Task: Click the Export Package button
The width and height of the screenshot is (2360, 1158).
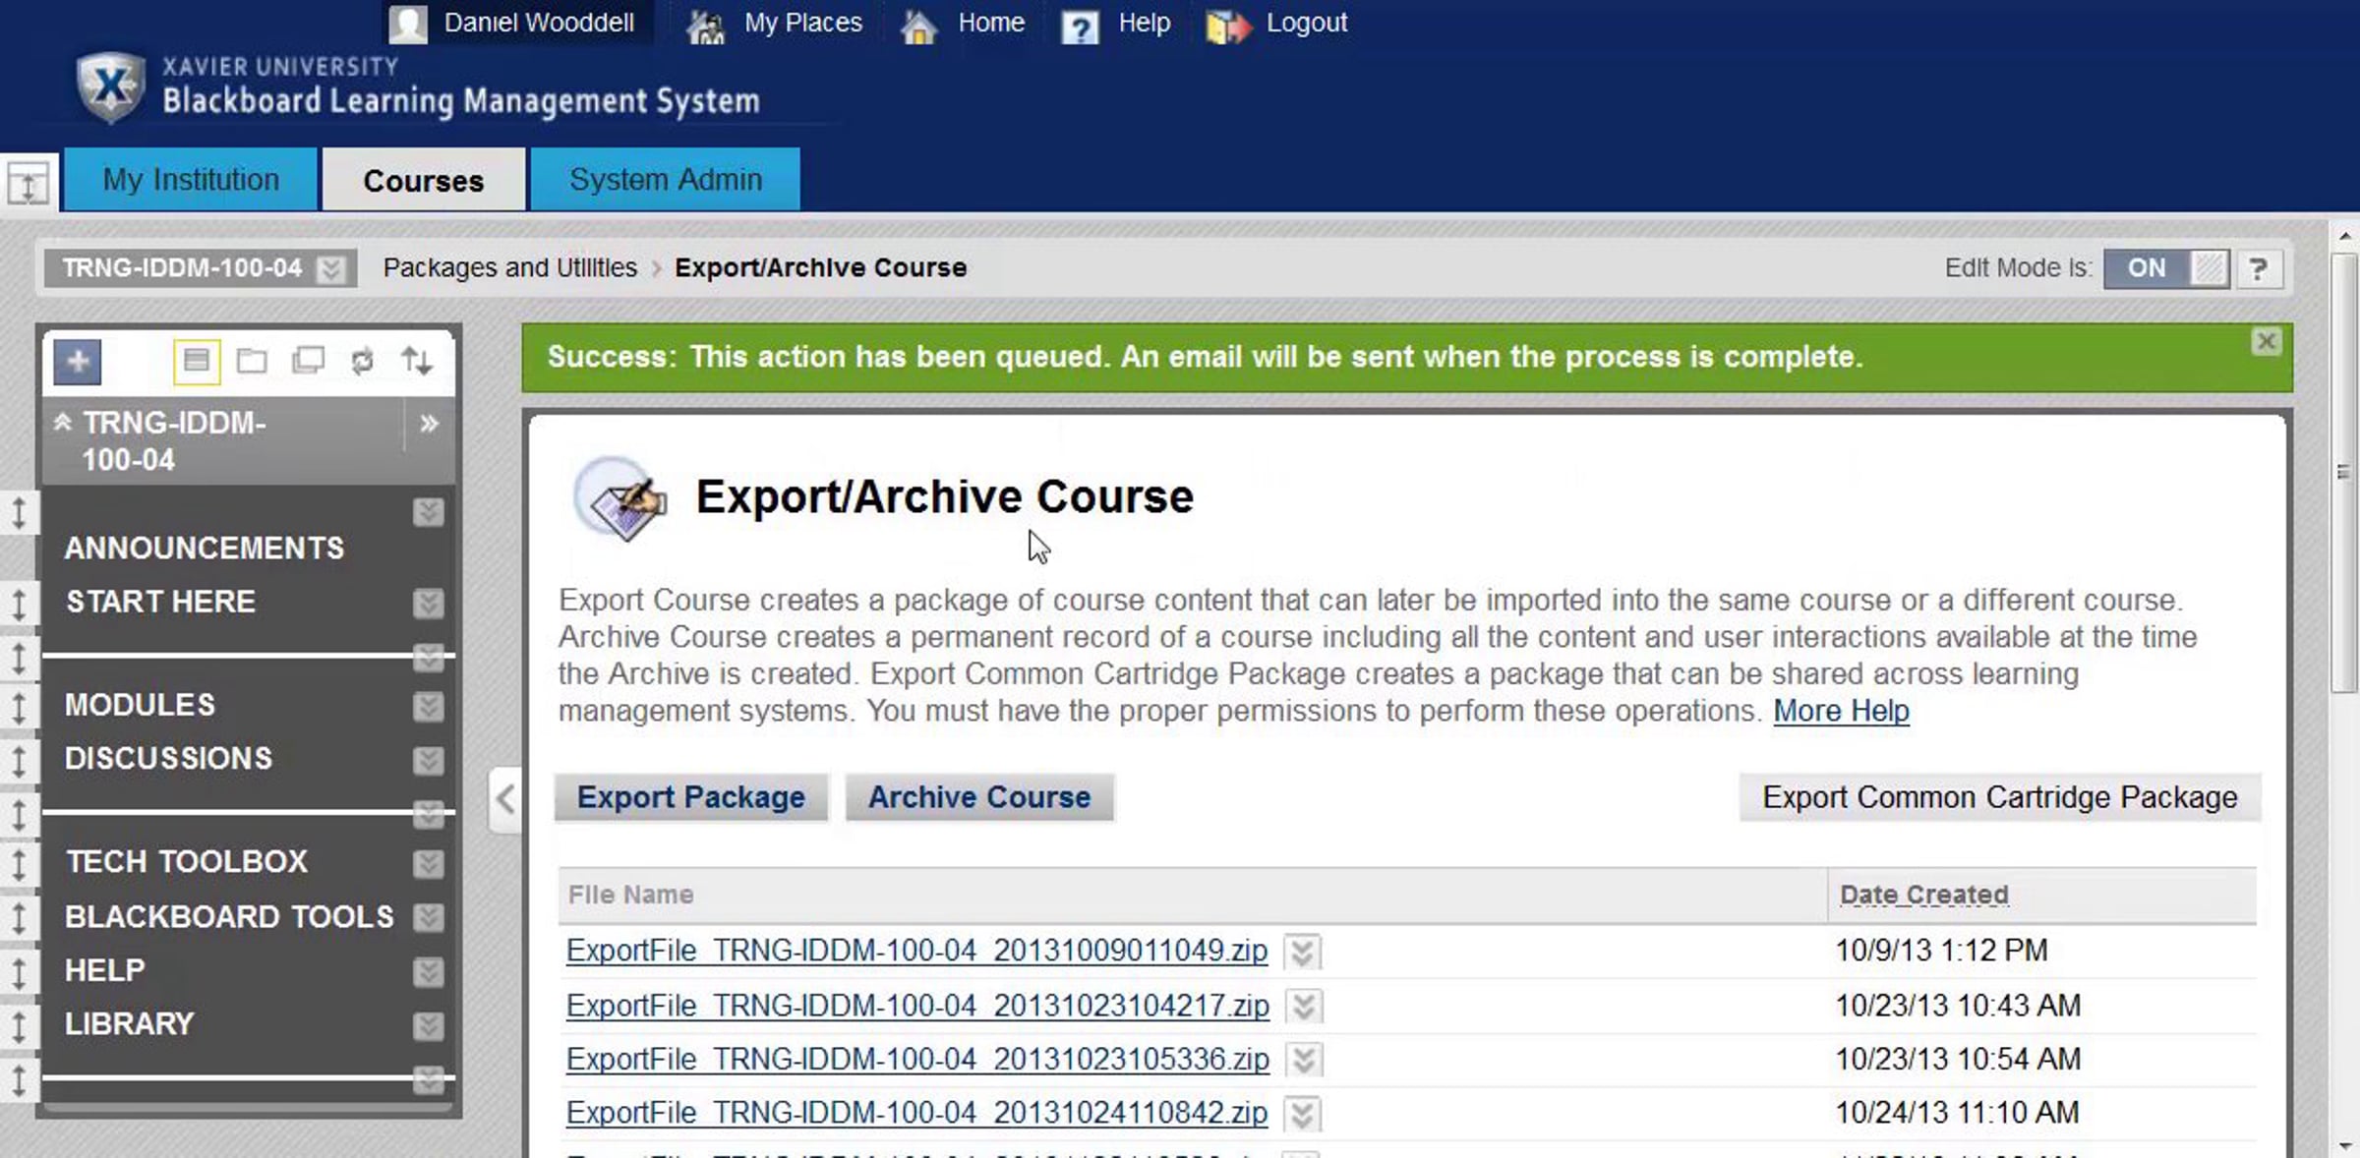Action: coord(691,797)
